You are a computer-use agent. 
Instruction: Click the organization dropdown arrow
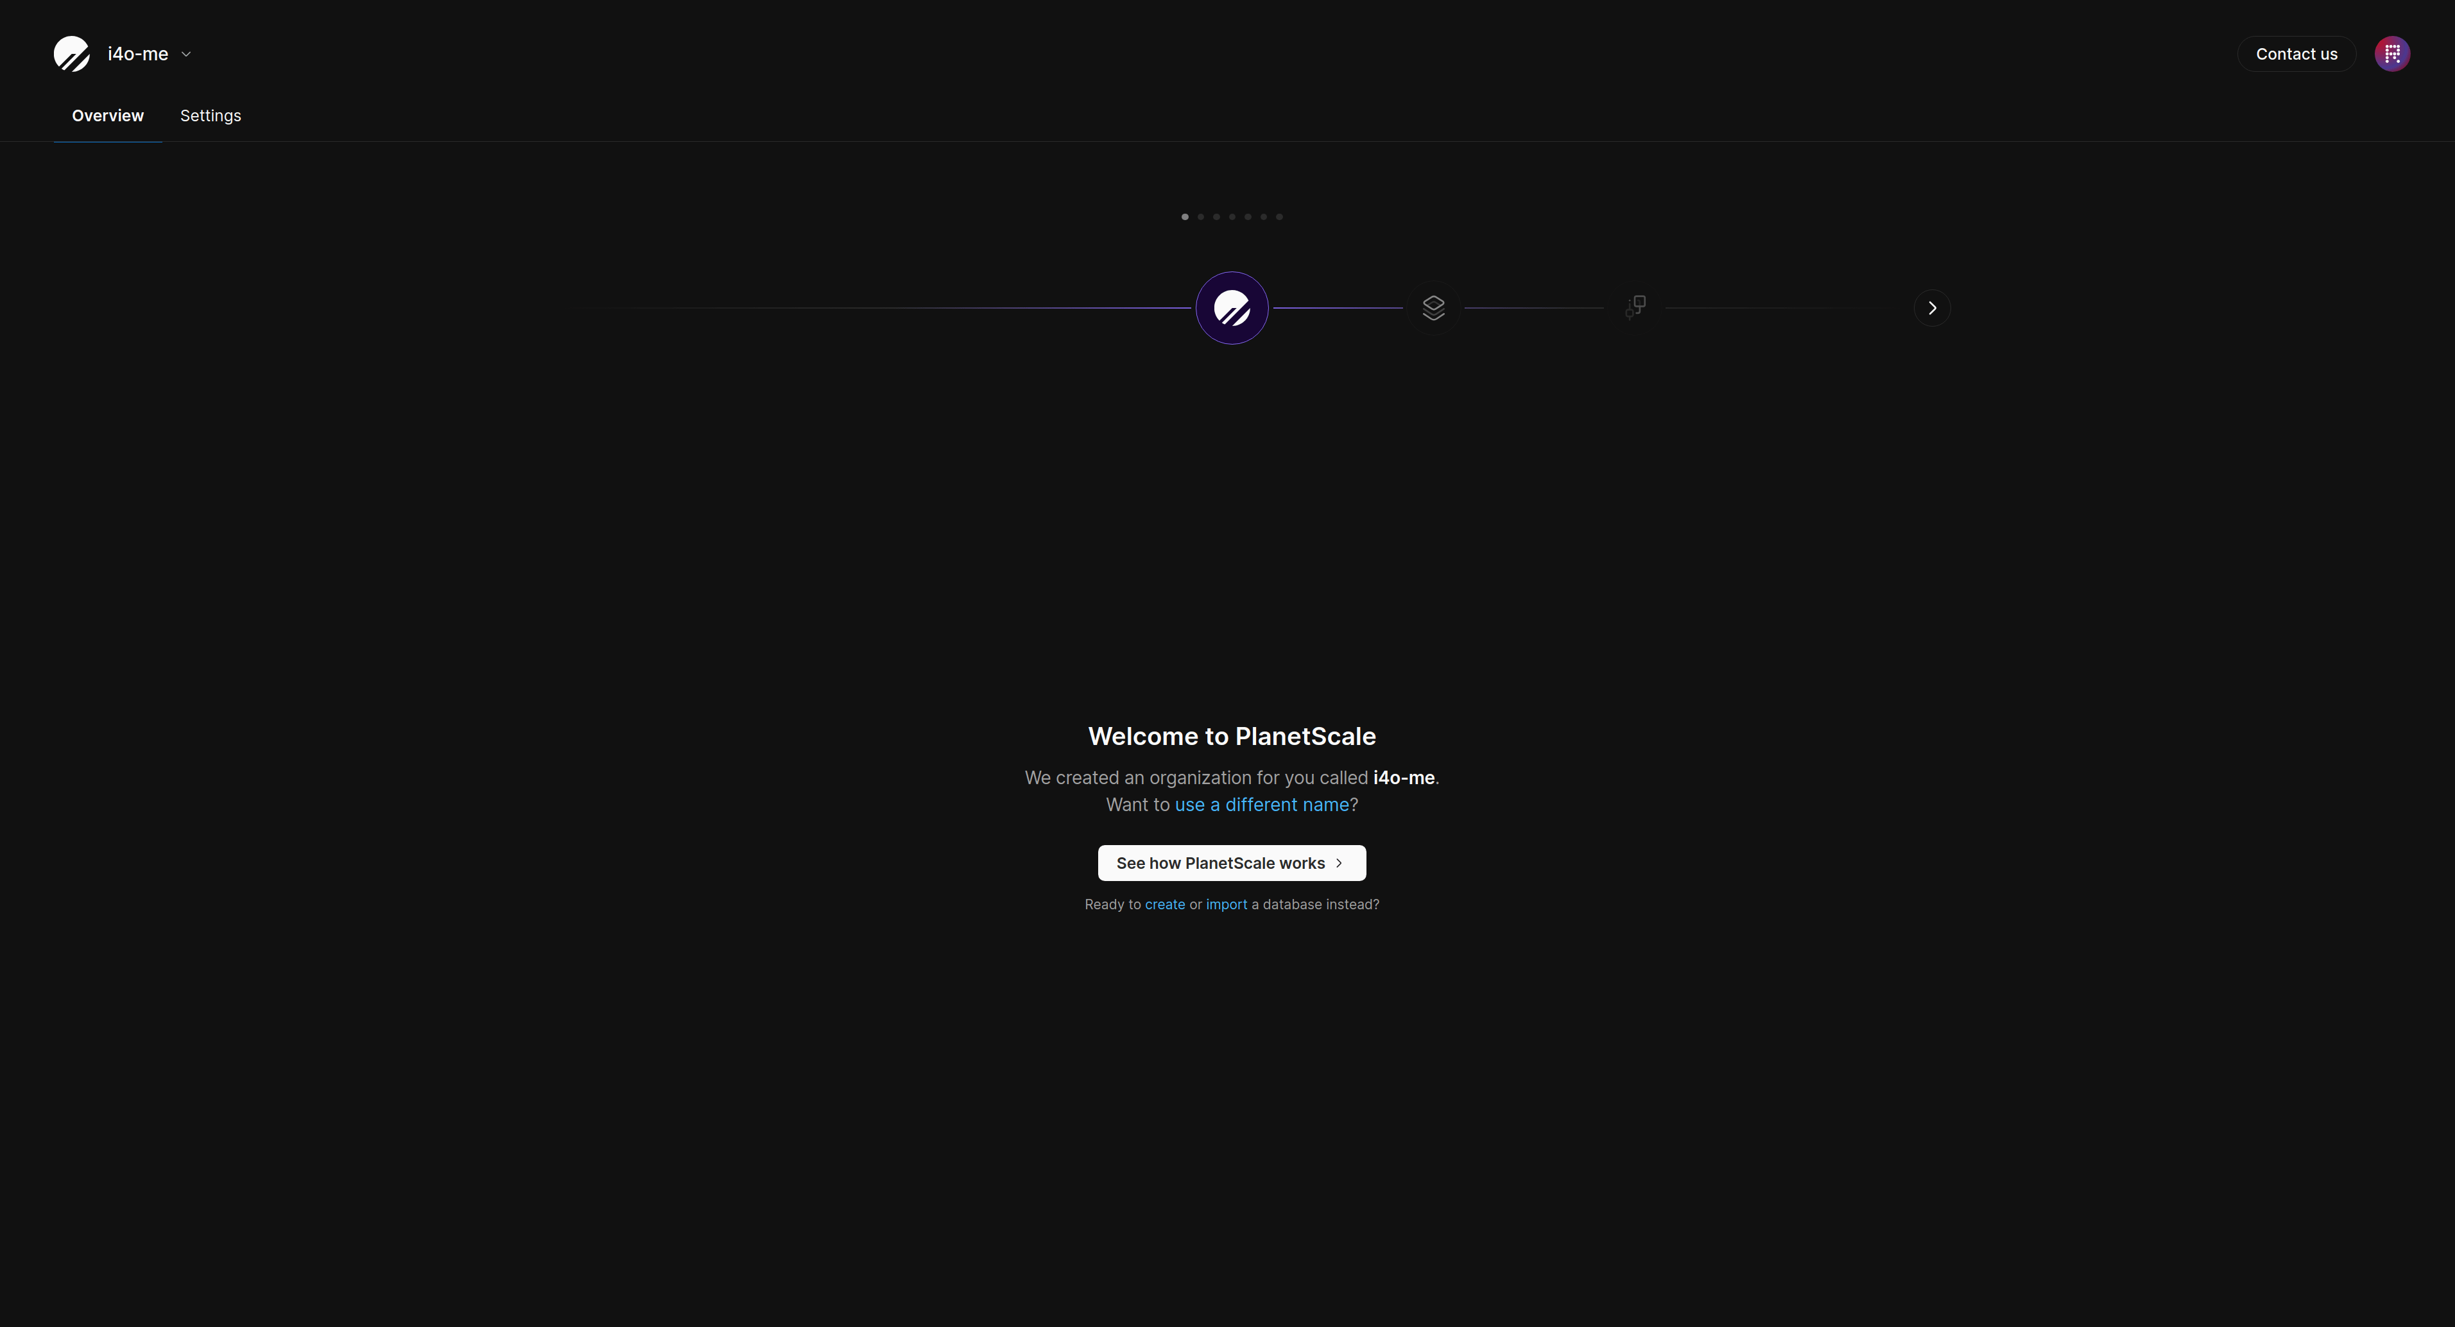[185, 52]
